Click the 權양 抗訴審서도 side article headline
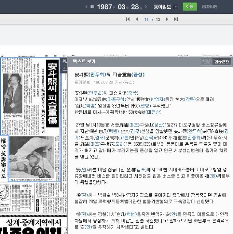Screen dimensions: 233x234 [x=4, y=158]
